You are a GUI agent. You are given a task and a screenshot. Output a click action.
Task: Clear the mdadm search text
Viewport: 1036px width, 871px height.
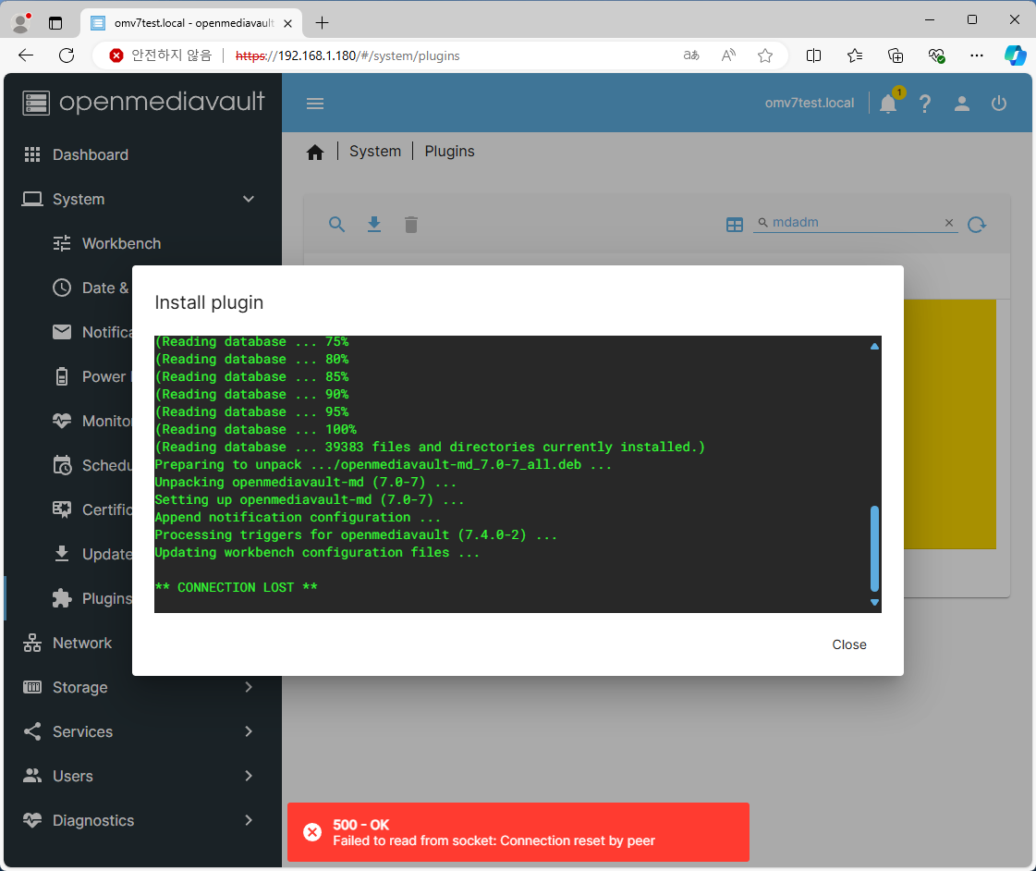pos(949,223)
